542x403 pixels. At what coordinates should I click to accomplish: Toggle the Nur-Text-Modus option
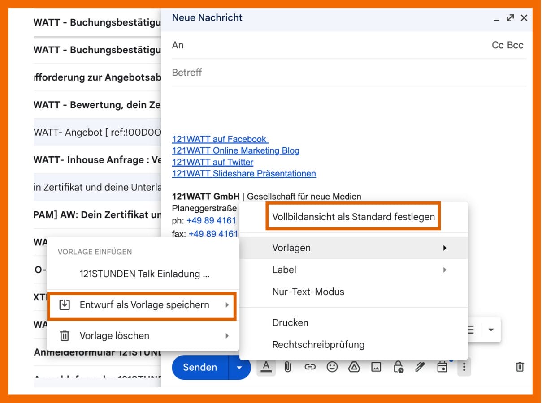point(308,292)
